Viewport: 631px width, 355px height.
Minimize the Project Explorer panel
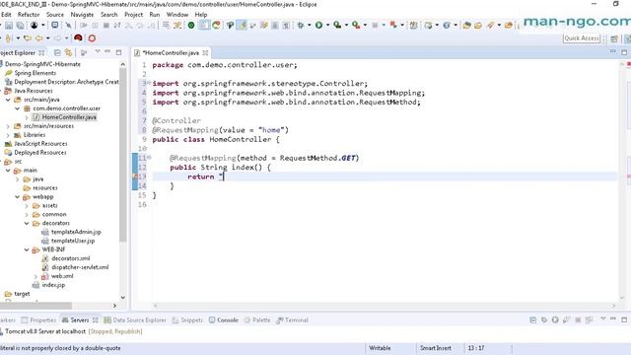coord(107,52)
